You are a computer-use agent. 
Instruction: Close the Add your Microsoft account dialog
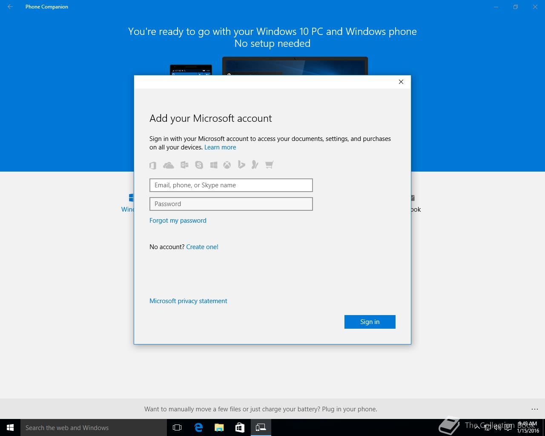(x=401, y=82)
